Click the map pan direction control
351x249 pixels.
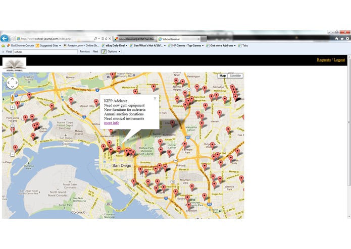tap(13, 83)
